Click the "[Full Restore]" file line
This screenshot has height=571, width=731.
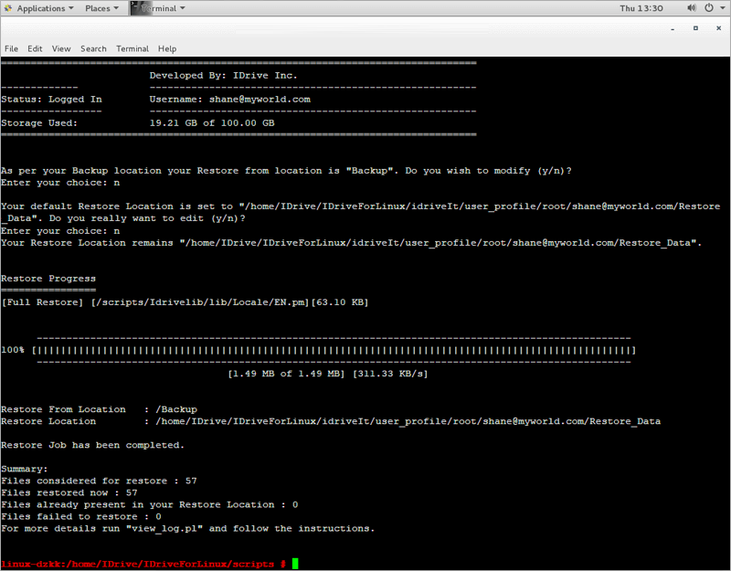pos(185,302)
